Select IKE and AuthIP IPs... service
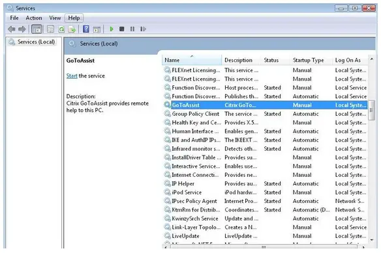 pos(265,140)
